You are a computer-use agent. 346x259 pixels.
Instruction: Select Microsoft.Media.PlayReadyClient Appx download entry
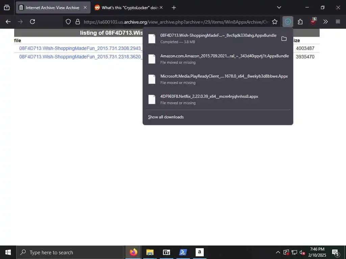click(218, 79)
